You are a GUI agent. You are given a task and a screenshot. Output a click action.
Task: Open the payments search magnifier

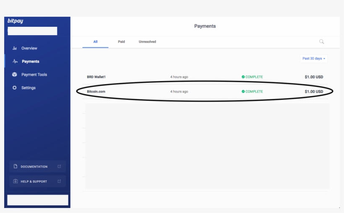coord(322,41)
